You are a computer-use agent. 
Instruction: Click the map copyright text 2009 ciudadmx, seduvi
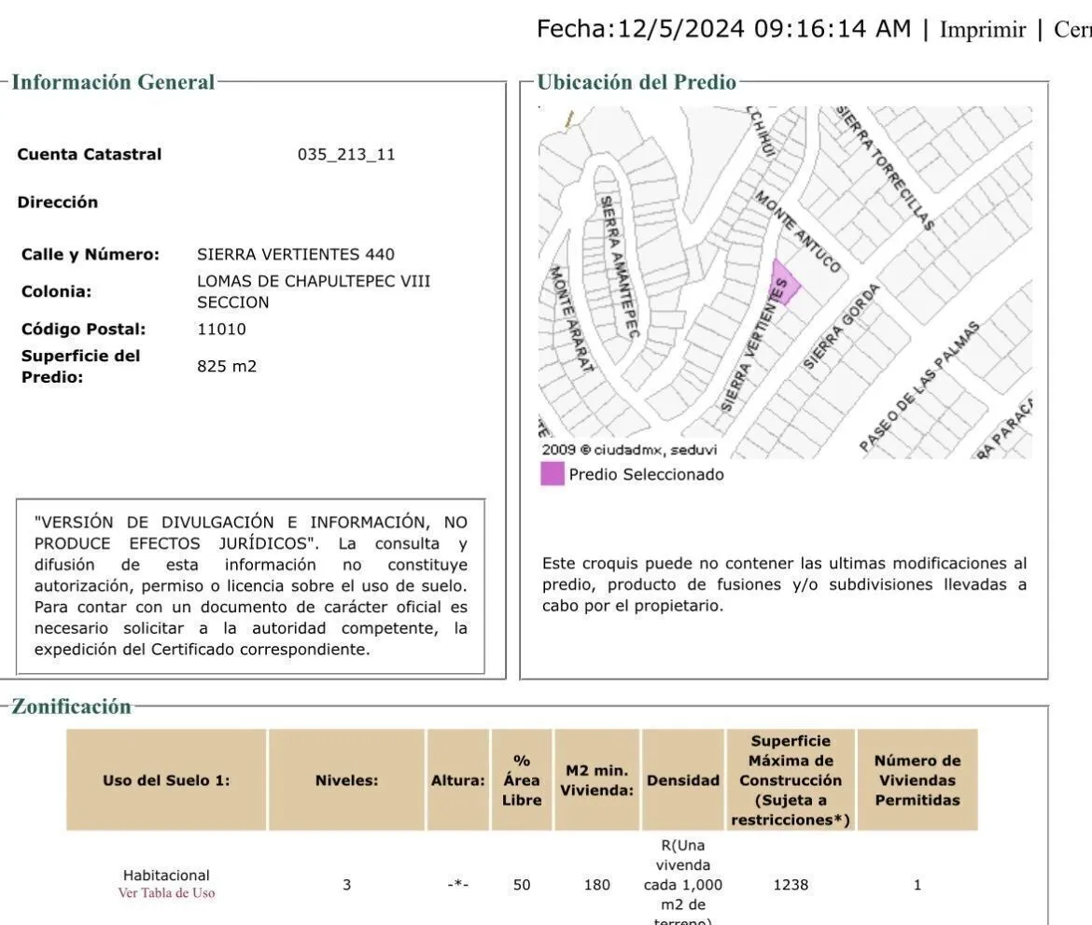coord(630,450)
